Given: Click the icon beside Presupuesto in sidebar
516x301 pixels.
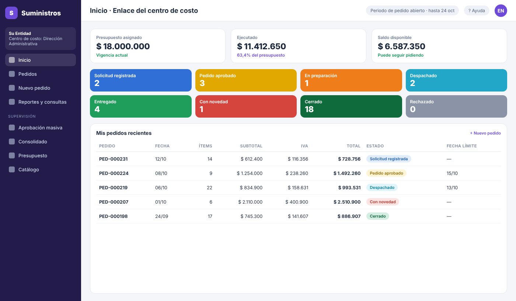Looking at the screenshot, I should (12, 155).
